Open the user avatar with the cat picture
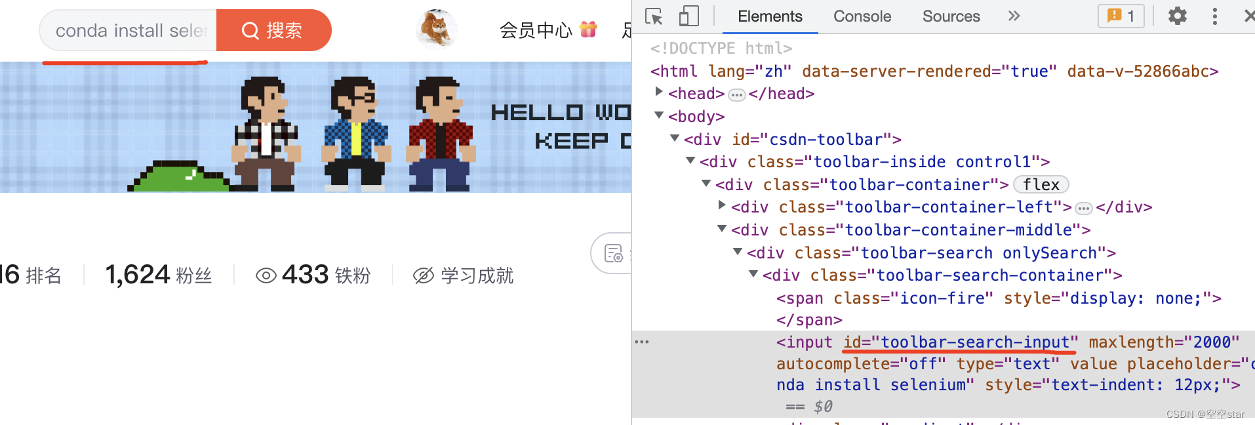The height and width of the screenshot is (425, 1255). coord(437,30)
